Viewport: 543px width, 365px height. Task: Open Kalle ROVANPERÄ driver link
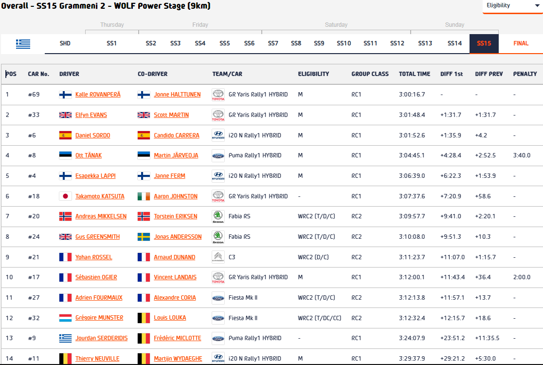[98, 95]
